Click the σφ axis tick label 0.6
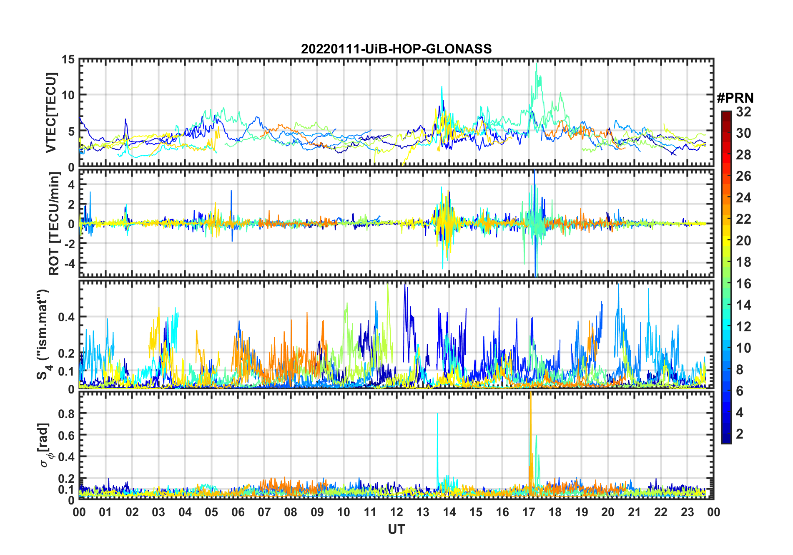This screenshot has height=555, width=793. tap(67, 435)
